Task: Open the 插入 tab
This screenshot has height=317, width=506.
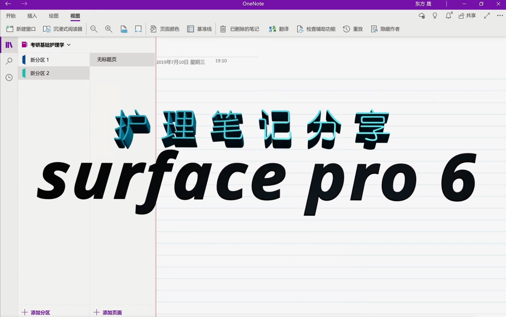Action: point(32,16)
